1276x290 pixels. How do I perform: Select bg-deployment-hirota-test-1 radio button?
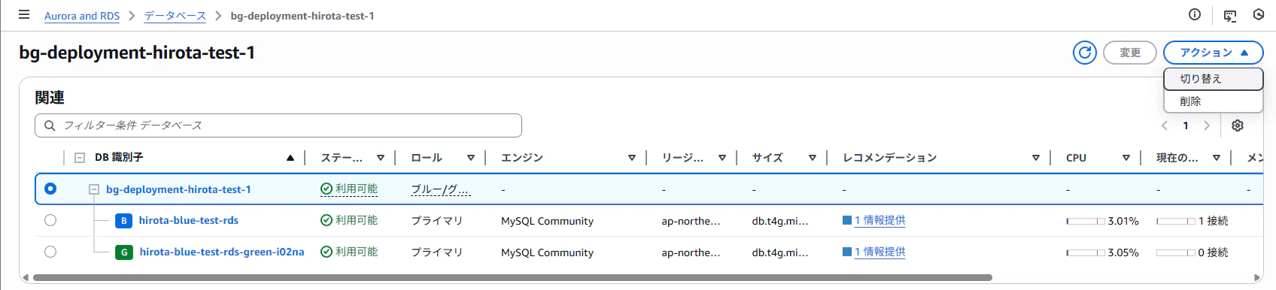click(50, 189)
